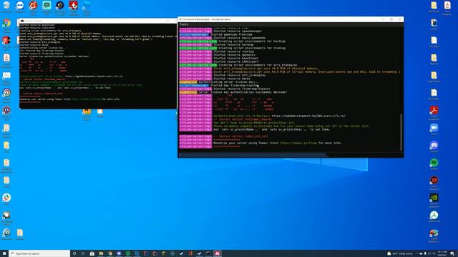Click the server console vertical scrollbar
Image resolution: width=458 pixels, height=257 pixels.
[401, 133]
